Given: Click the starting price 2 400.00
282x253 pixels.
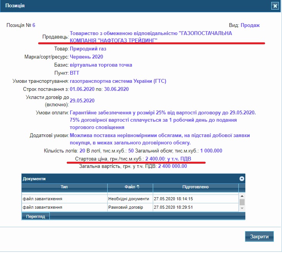Looking at the screenshot, I should 155,159.
